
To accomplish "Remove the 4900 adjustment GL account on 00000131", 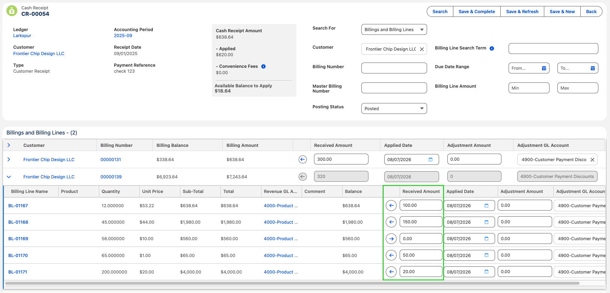I will (x=592, y=160).
